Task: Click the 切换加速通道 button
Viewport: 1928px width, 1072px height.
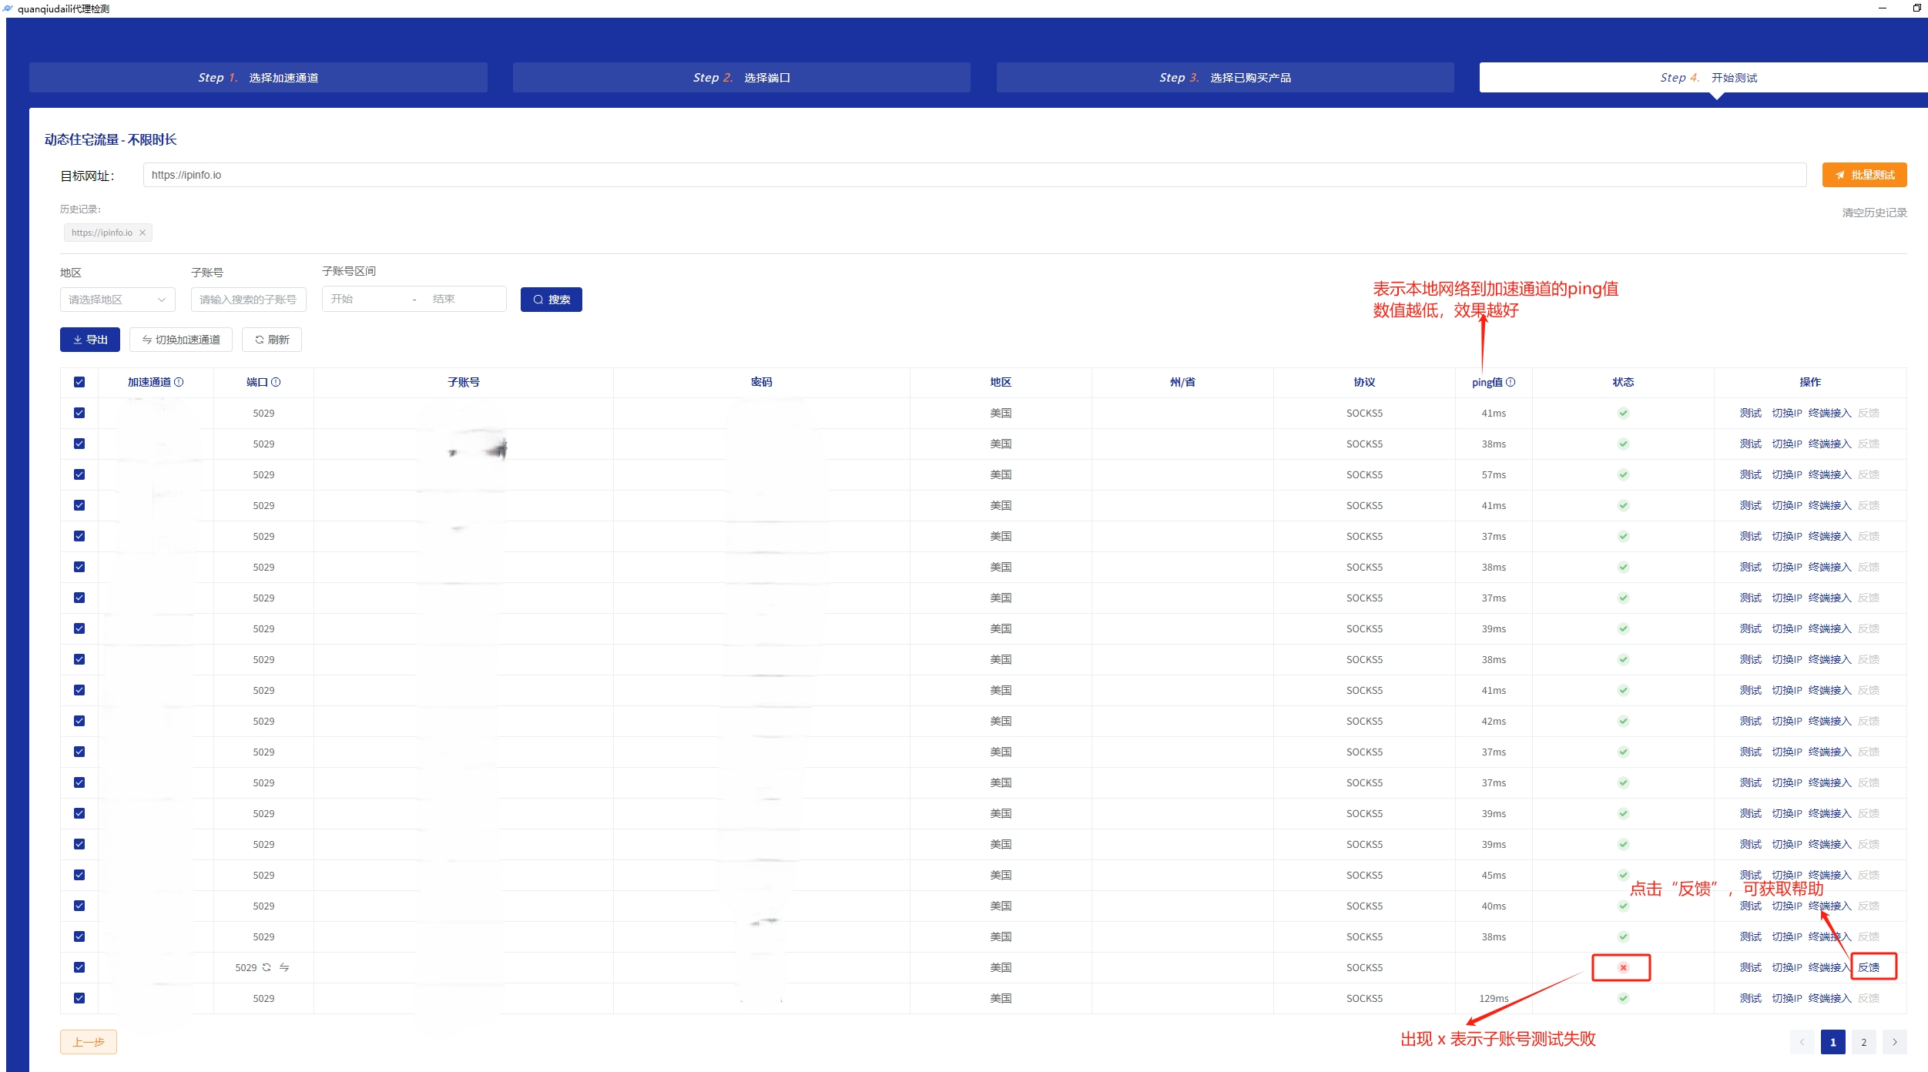Action: click(x=181, y=340)
